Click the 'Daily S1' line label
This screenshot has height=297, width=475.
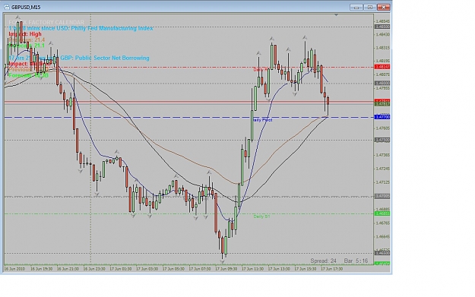pos(261,216)
